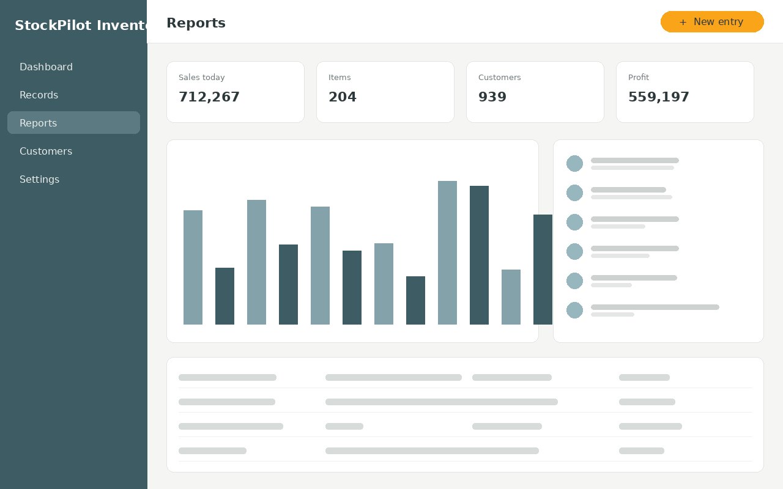Viewport: 783px width, 489px height.
Task: Go to Records in the sidebar
Action: tap(73, 95)
